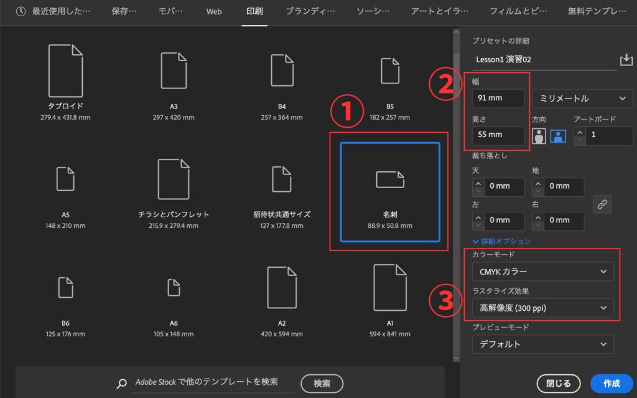Pick the B4 page preset
Image resolution: width=637 pixels, height=398 pixels.
[x=282, y=70]
